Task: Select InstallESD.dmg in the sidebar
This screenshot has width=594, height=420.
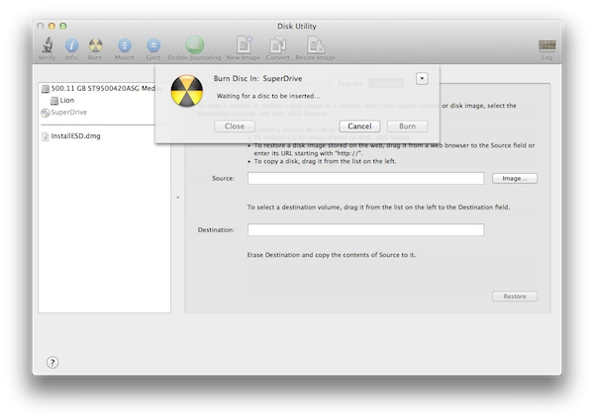Action: [x=75, y=135]
